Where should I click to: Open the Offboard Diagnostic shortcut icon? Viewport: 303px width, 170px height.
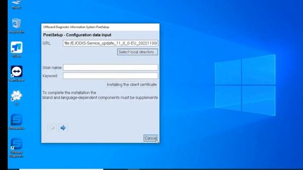click(17, 148)
